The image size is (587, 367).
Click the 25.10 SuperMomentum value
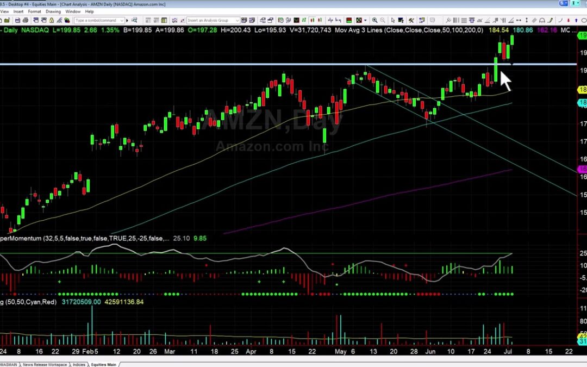tap(181, 238)
